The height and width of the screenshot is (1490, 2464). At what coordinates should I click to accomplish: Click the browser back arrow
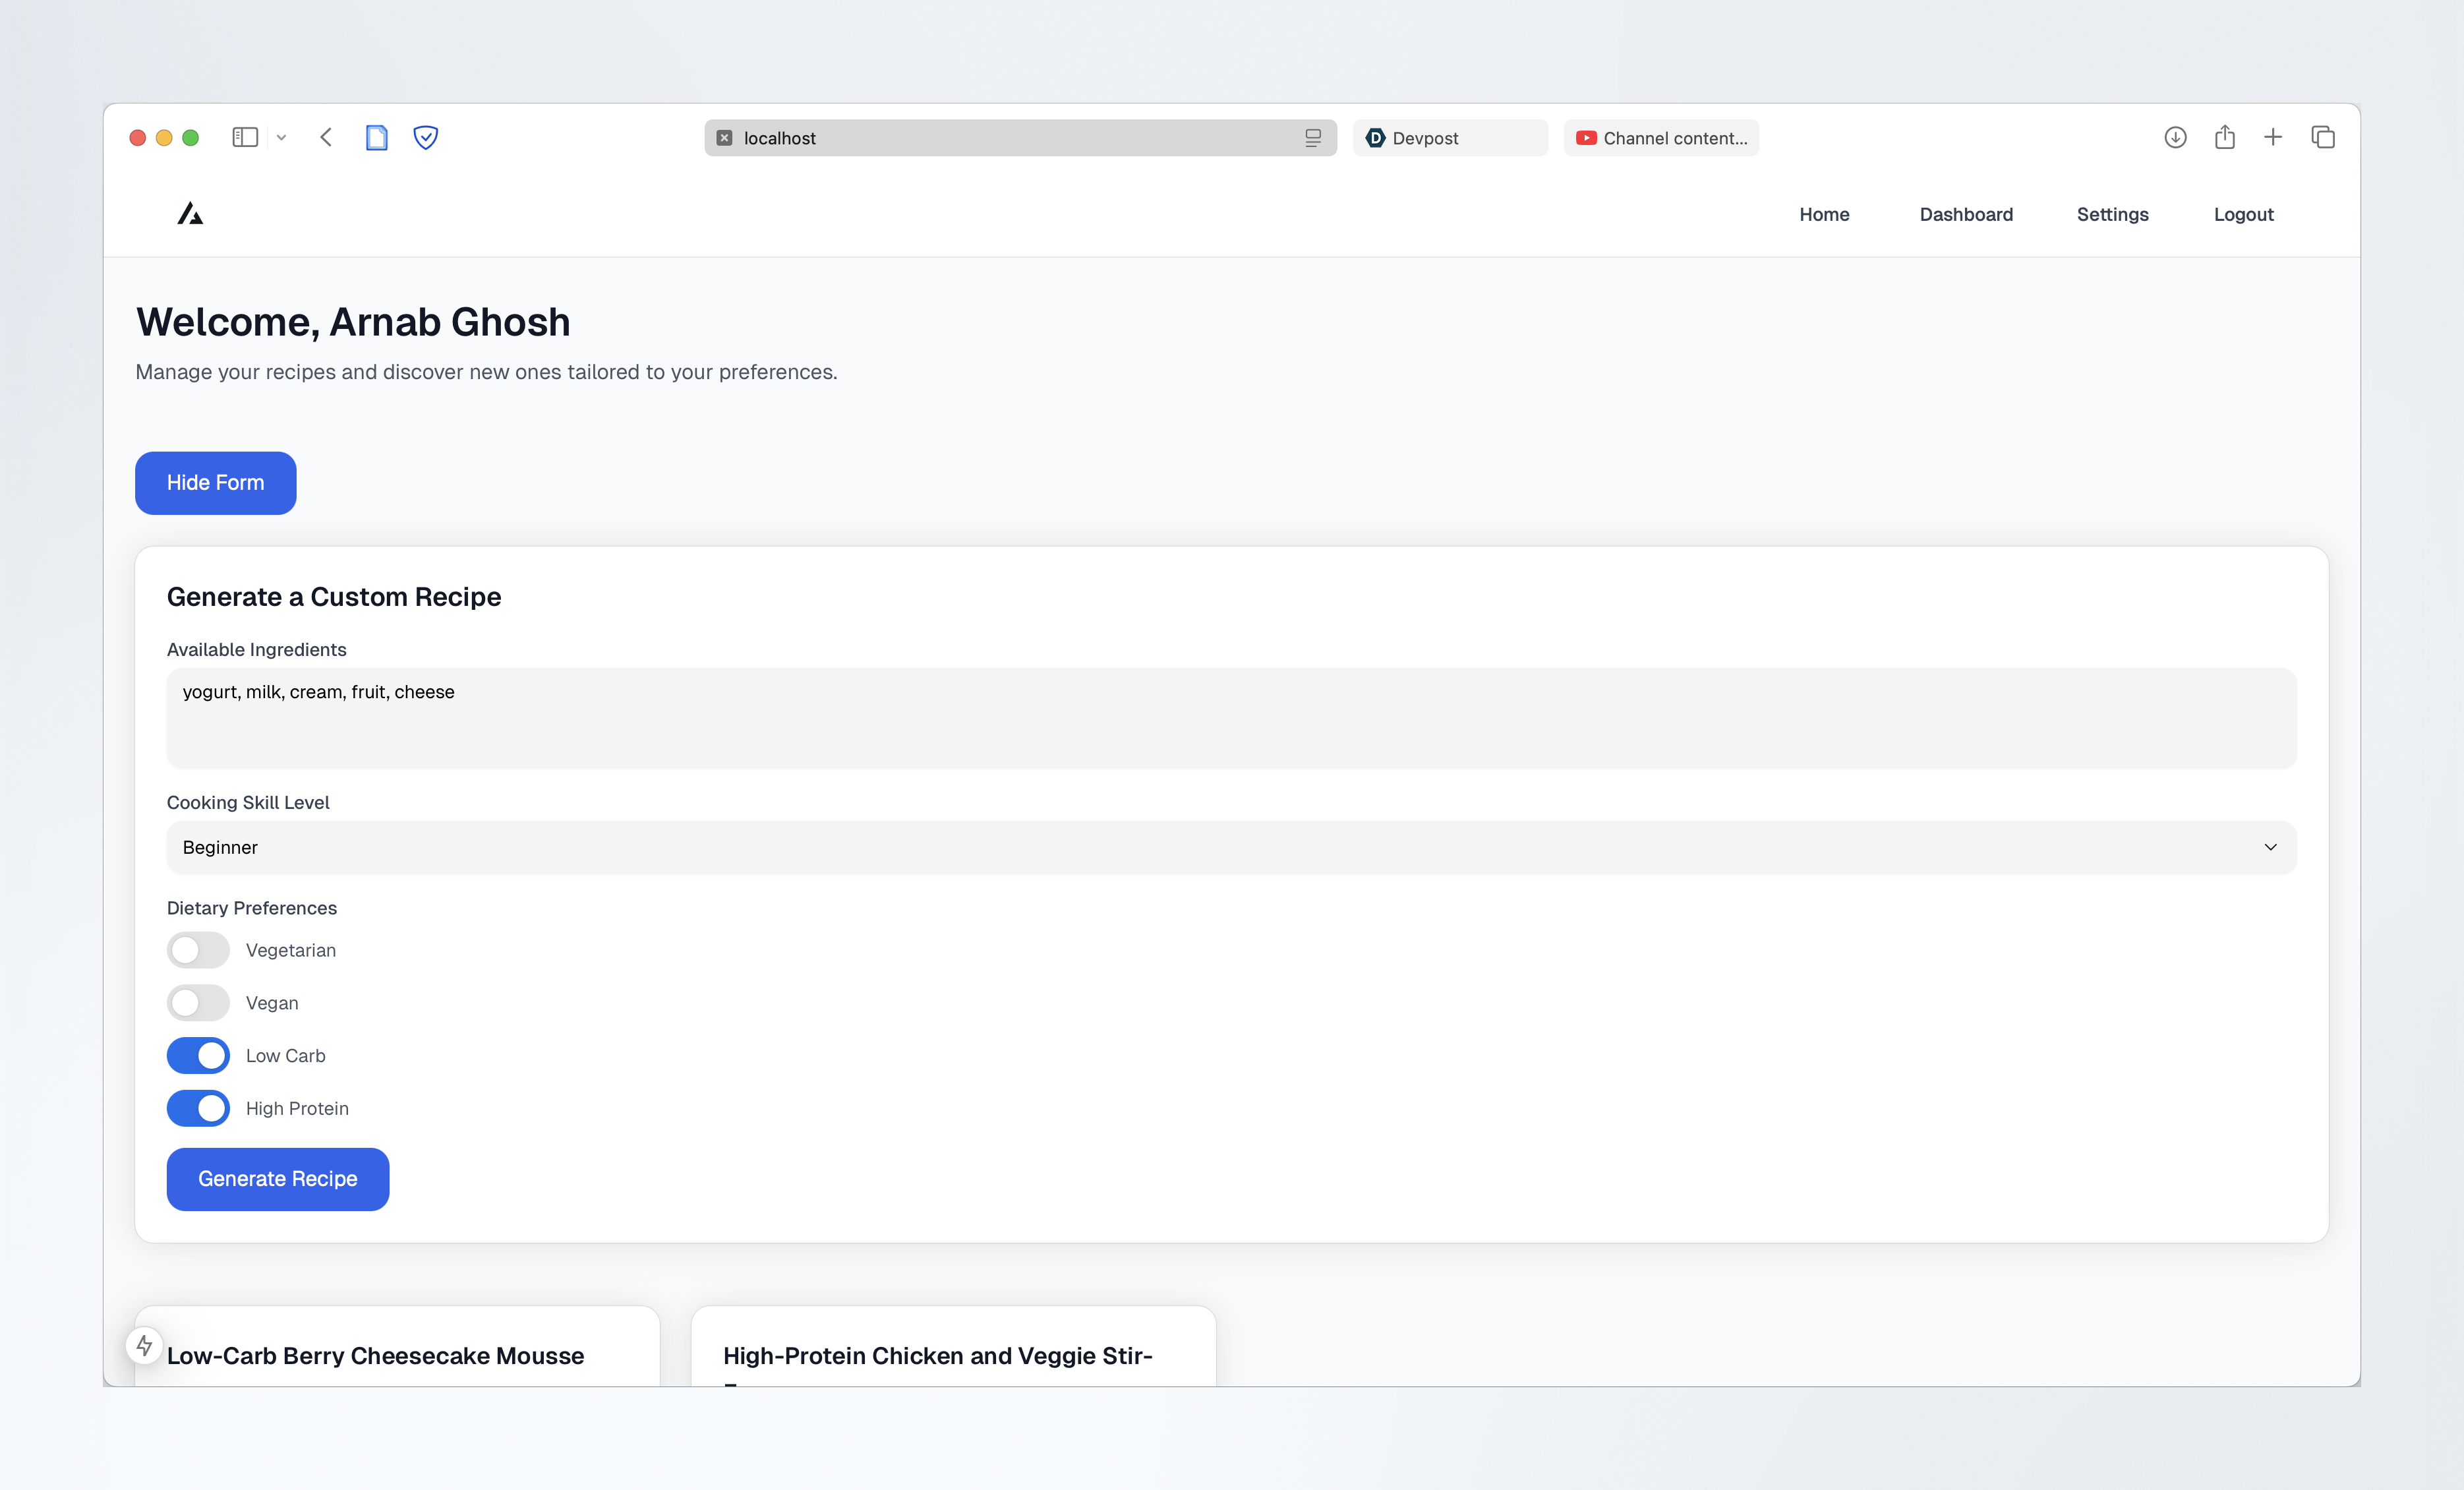(326, 137)
